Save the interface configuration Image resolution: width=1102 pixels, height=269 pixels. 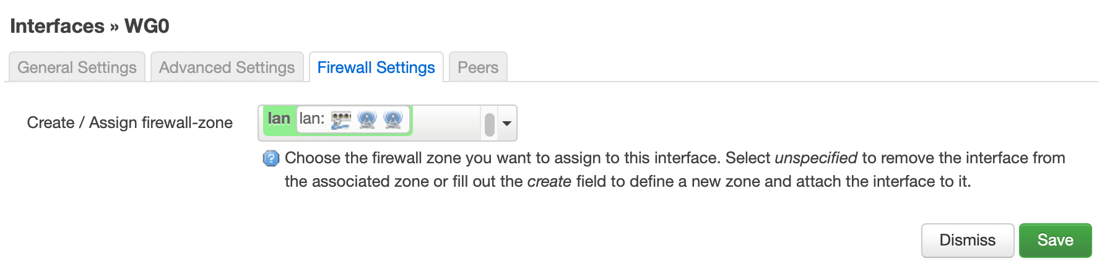coord(1055,240)
